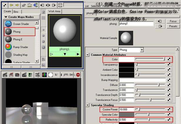Display alpha channel white circle icon
This screenshot has width=181, height=124.
pos(51,75)
